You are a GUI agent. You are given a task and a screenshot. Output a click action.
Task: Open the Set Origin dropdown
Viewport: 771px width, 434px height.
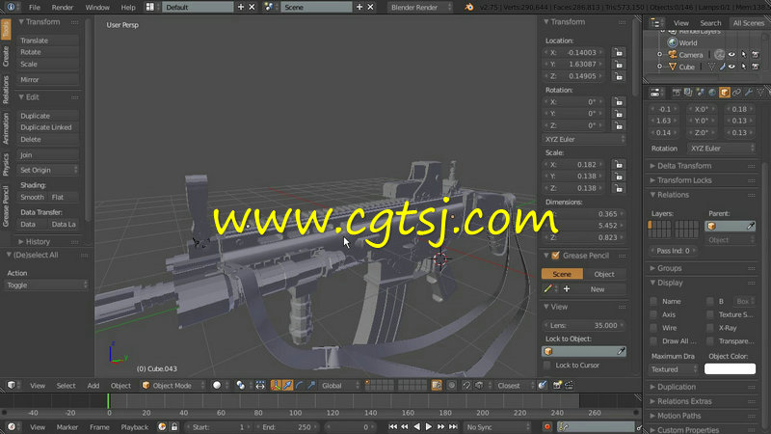(47, 170)
